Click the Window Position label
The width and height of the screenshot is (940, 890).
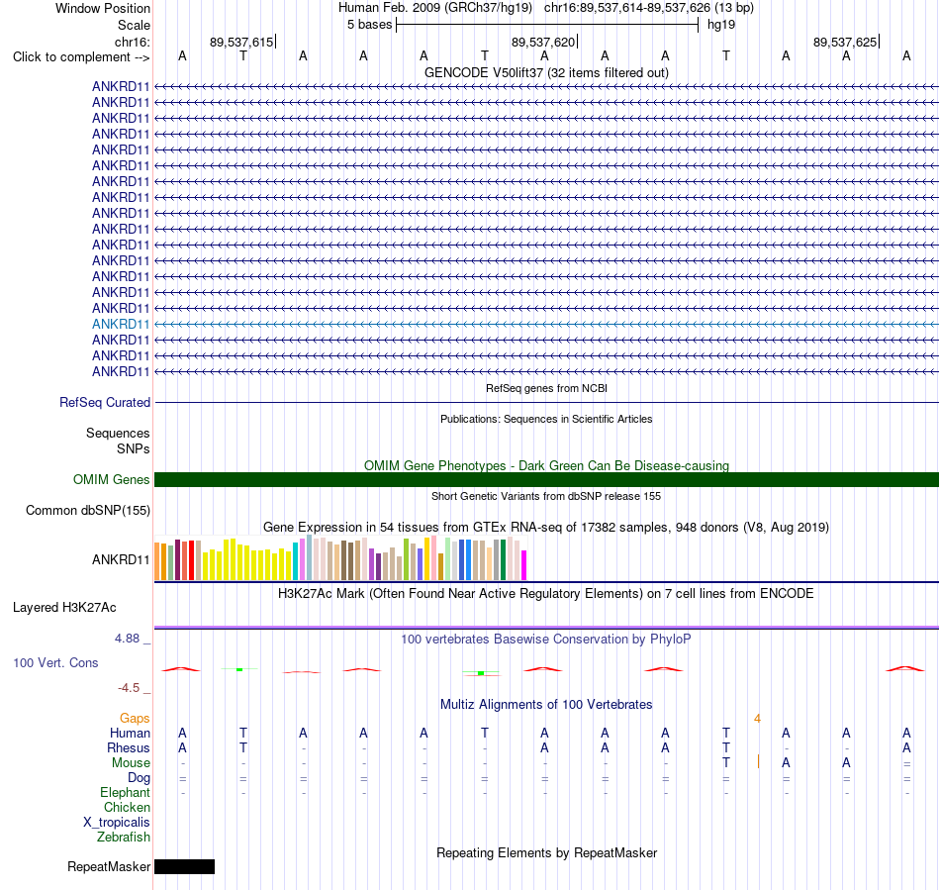coord(103,8)
